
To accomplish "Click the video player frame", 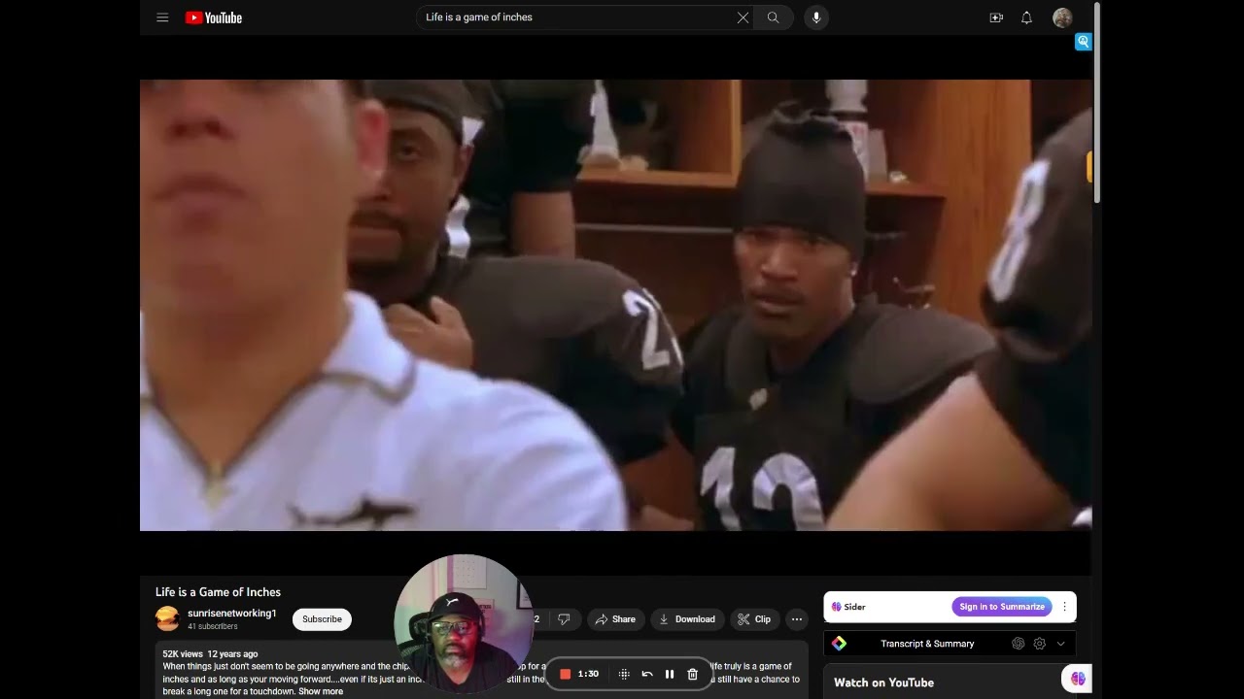I will (x=616, y=305).
